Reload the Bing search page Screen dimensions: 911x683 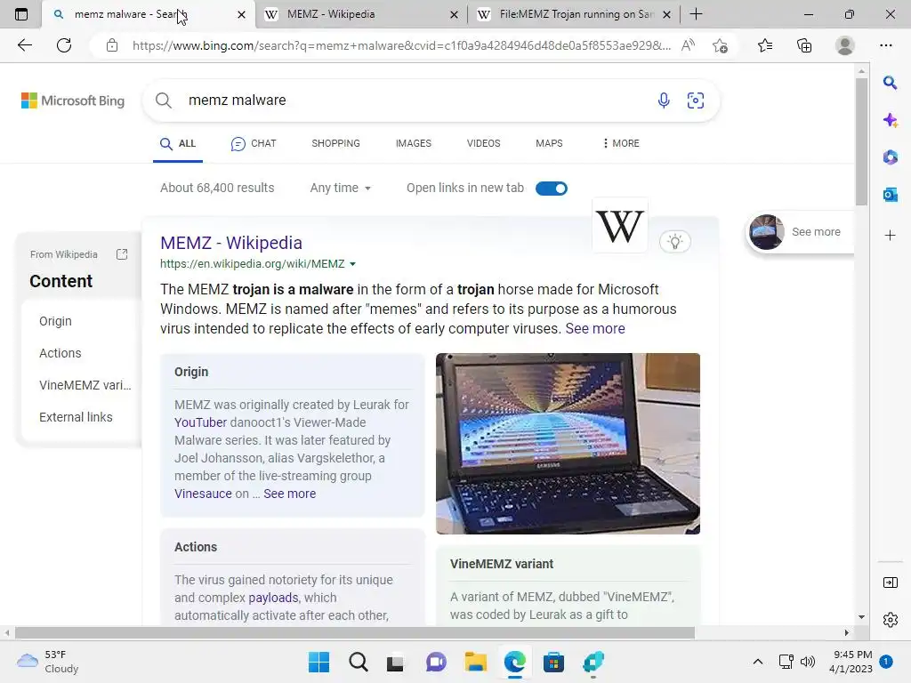click(x=64, y=45)
